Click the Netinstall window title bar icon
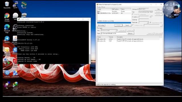 click(98, 5)
